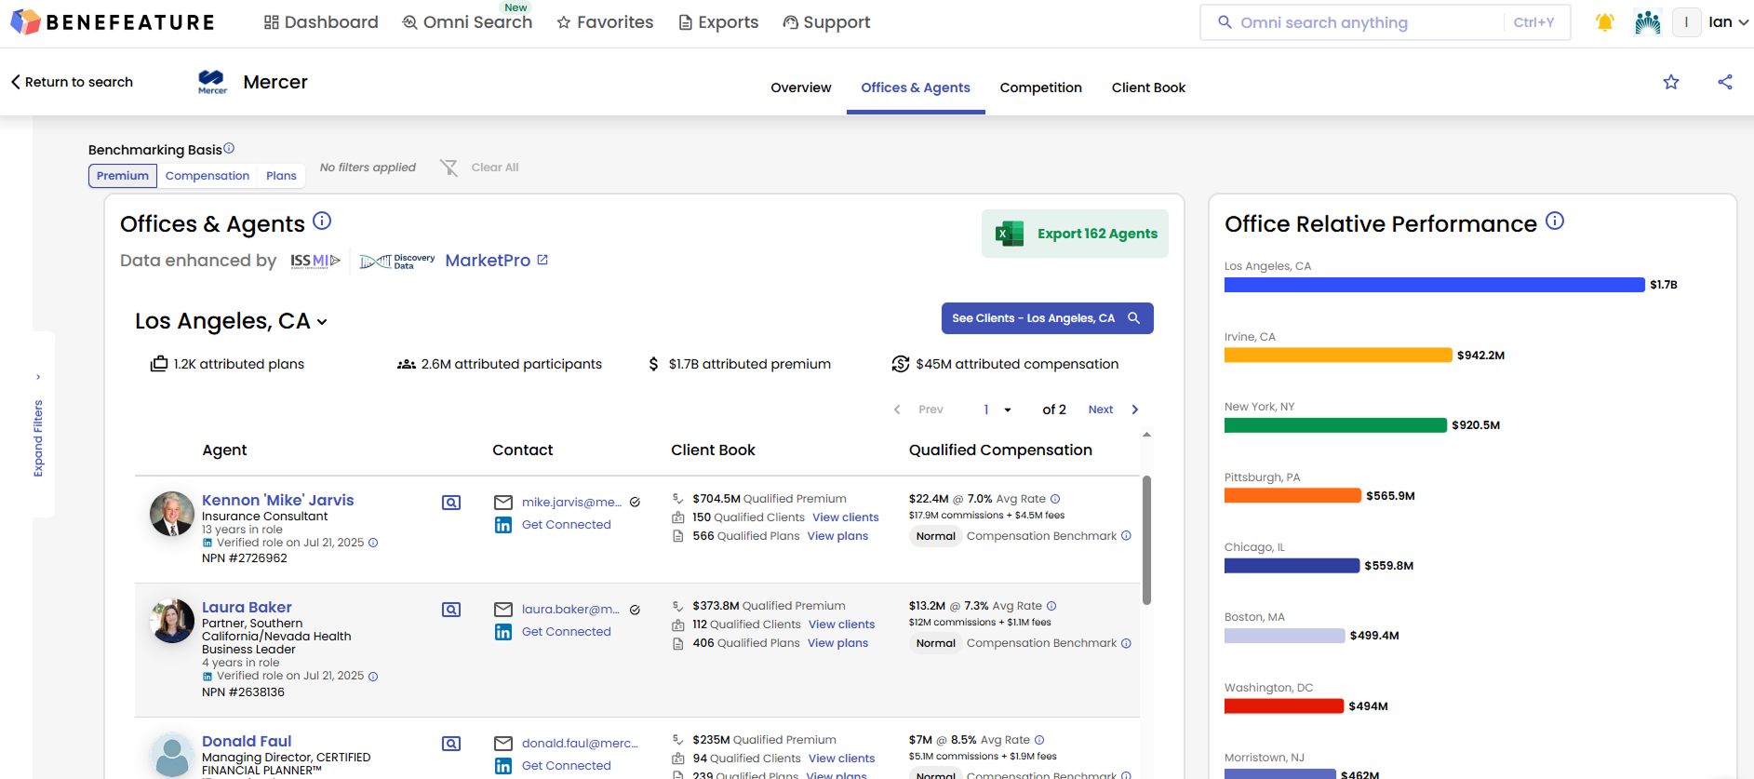Click Export 162 Agents button
The width and height of the screenshot is (1754, 779).
[x=1075, y=234]
